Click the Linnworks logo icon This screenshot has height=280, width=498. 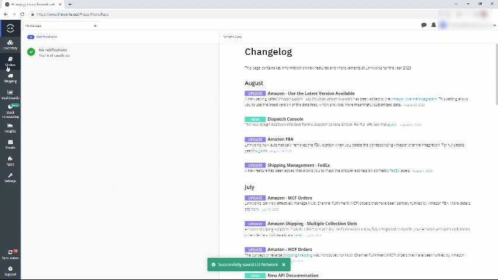point(10,28)
